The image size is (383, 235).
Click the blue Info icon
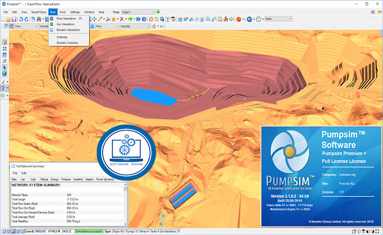pos(144,19)
